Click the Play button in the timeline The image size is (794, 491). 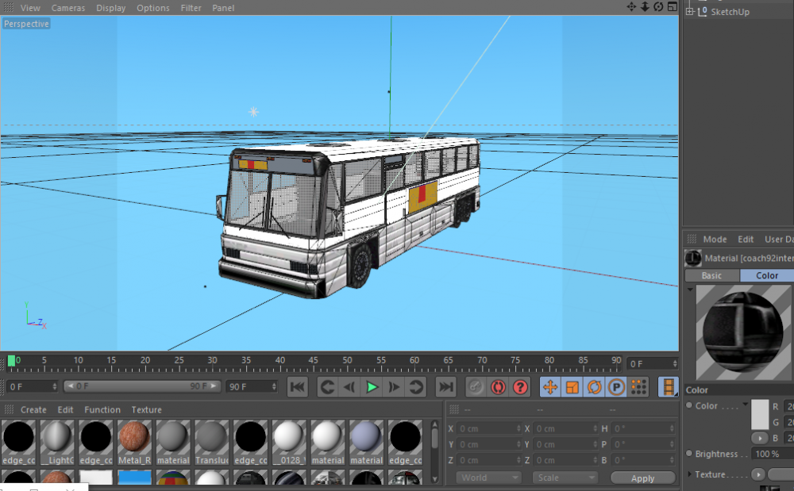(x=372, y=387)
